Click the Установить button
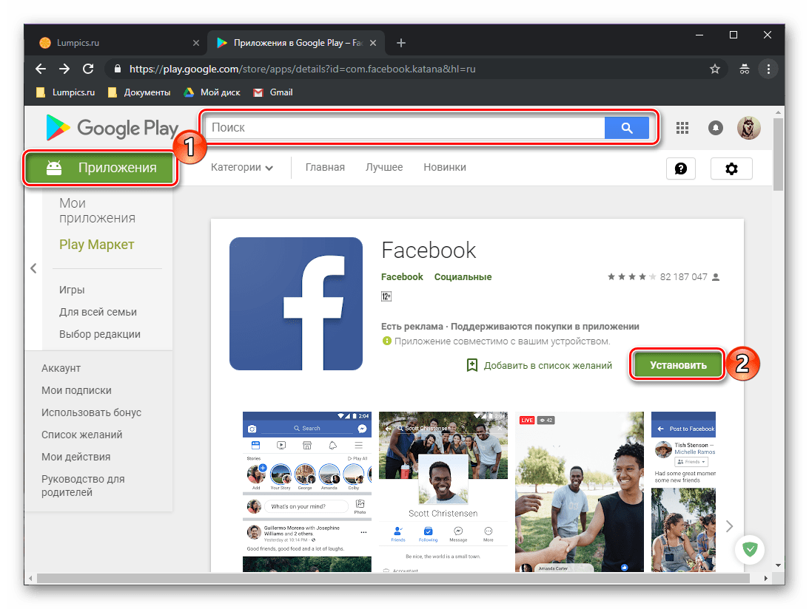This screenshot has width=809, height=609. (678, 365)
